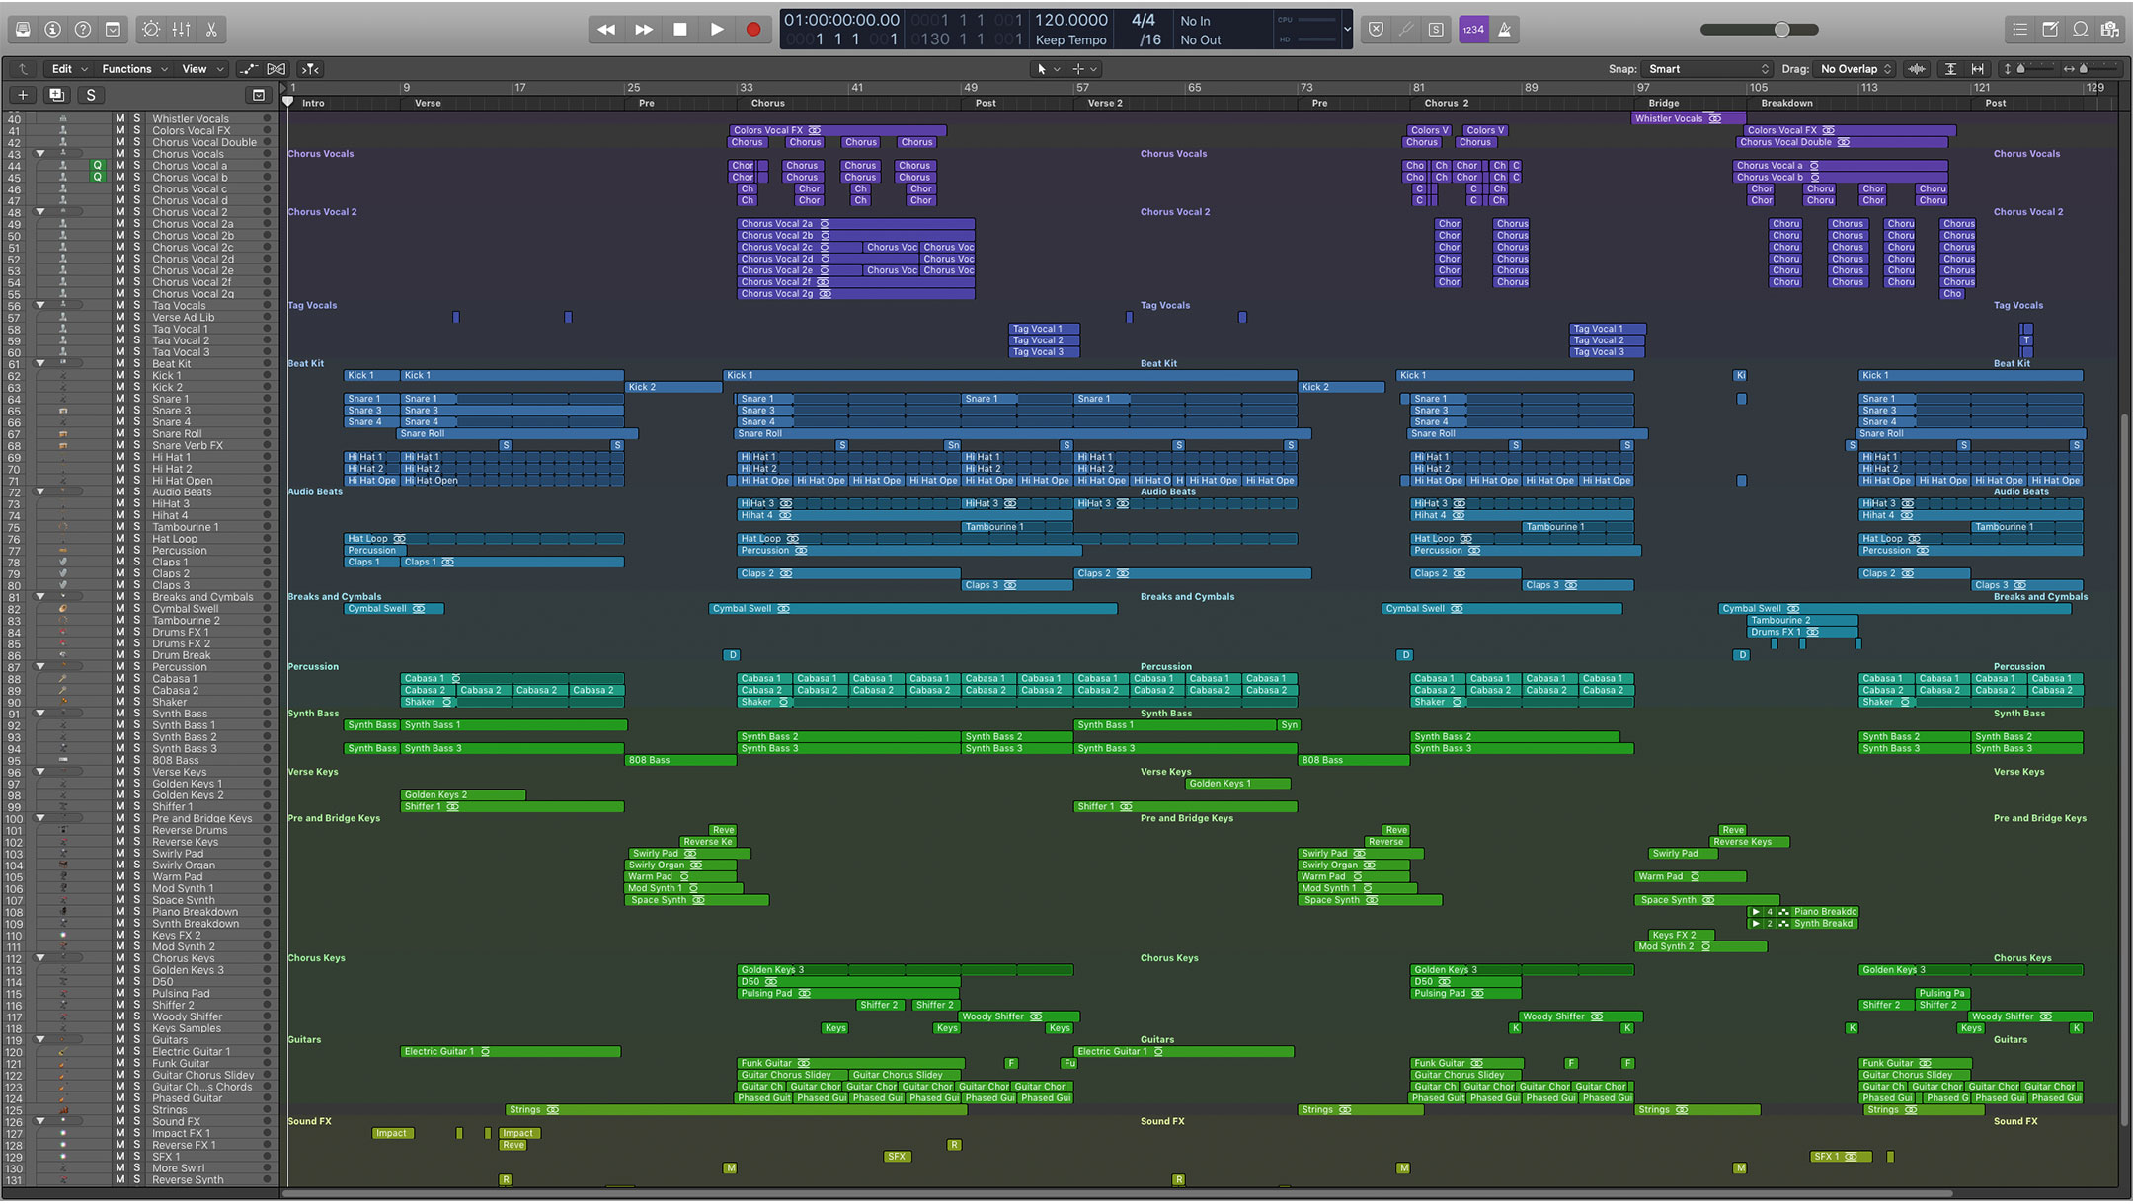Select the Breakdown arrangement marker

1786,103
